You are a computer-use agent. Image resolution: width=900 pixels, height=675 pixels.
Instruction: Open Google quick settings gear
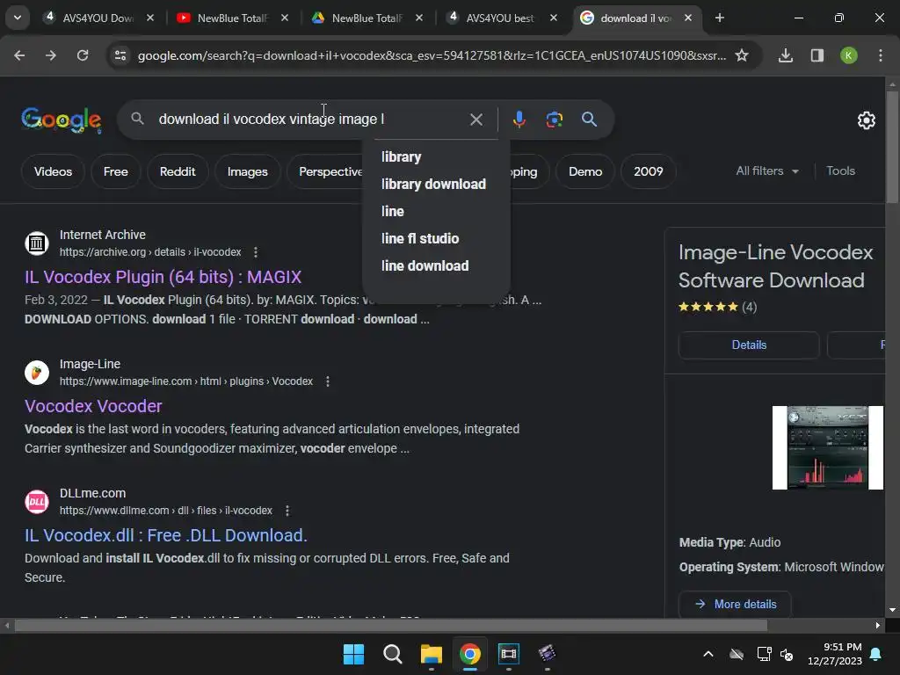[x=866, y=120]
